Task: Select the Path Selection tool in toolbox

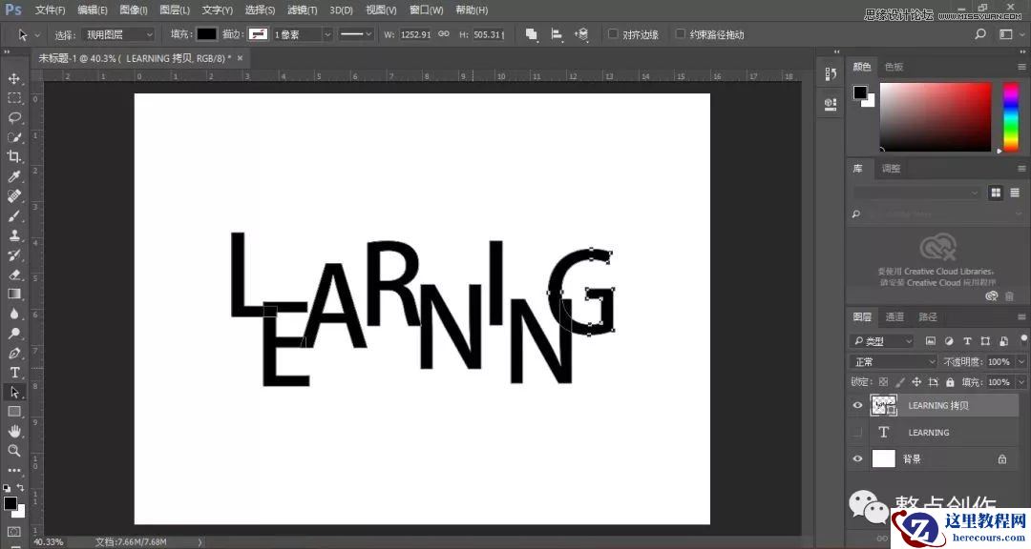Action: pyautogui.click(x=13, y=392)
